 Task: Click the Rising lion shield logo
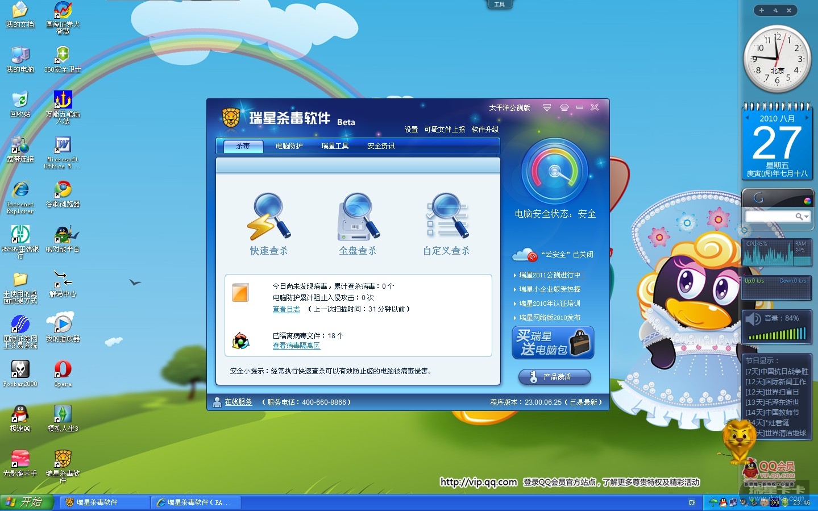click(231, 118)
